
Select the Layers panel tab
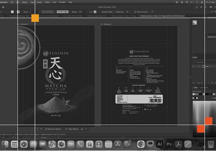(x=195, y=57)
